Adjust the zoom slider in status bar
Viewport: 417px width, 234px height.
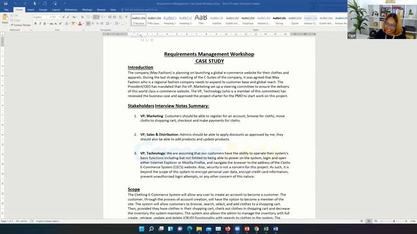[x=394, y=221]
